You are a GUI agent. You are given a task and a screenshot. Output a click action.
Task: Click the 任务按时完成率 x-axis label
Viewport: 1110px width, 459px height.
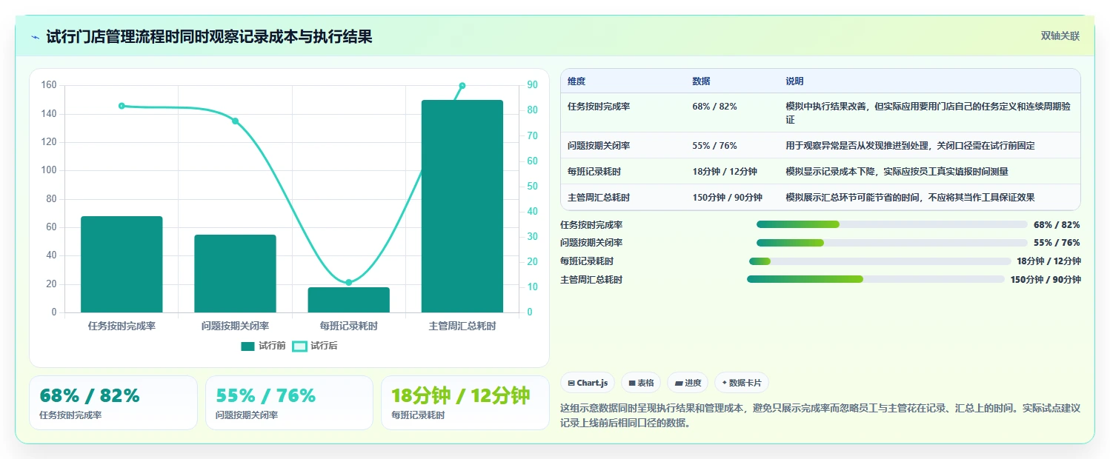122,326
